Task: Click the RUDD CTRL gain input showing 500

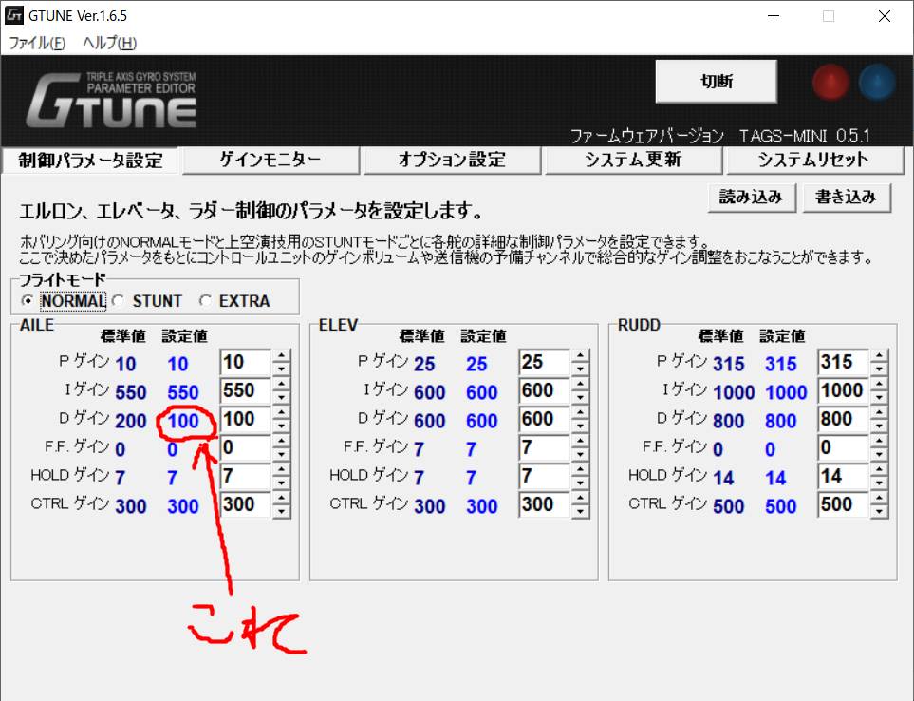Action: coord(844,505)
